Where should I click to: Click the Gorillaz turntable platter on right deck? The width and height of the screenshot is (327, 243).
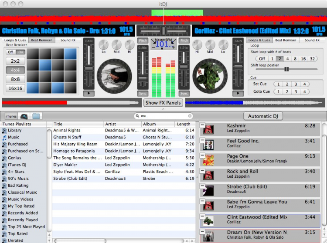[x=210, y=76]
